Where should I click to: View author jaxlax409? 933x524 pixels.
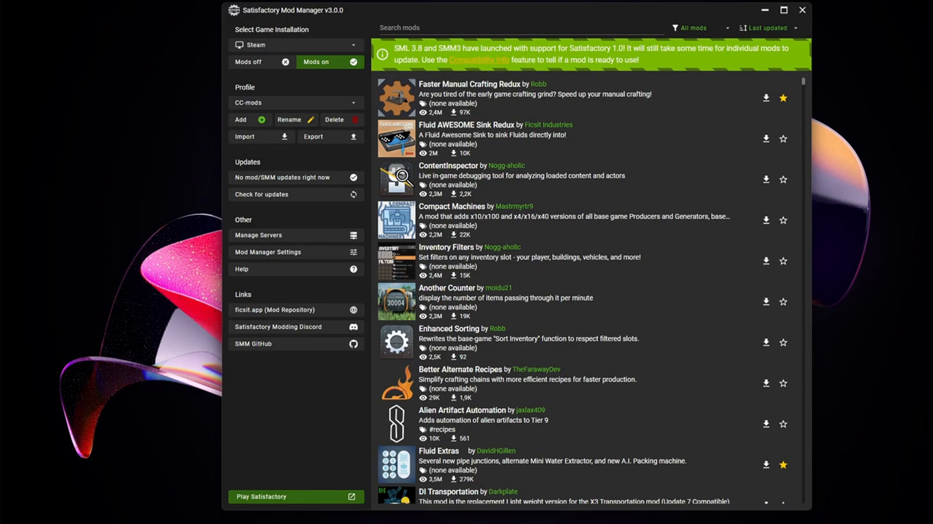coord(531,410)
